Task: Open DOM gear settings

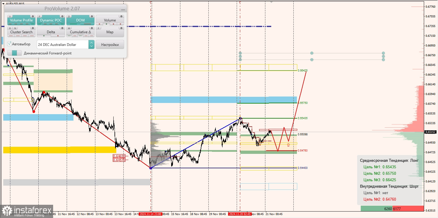Action: [x=92, y=16]
